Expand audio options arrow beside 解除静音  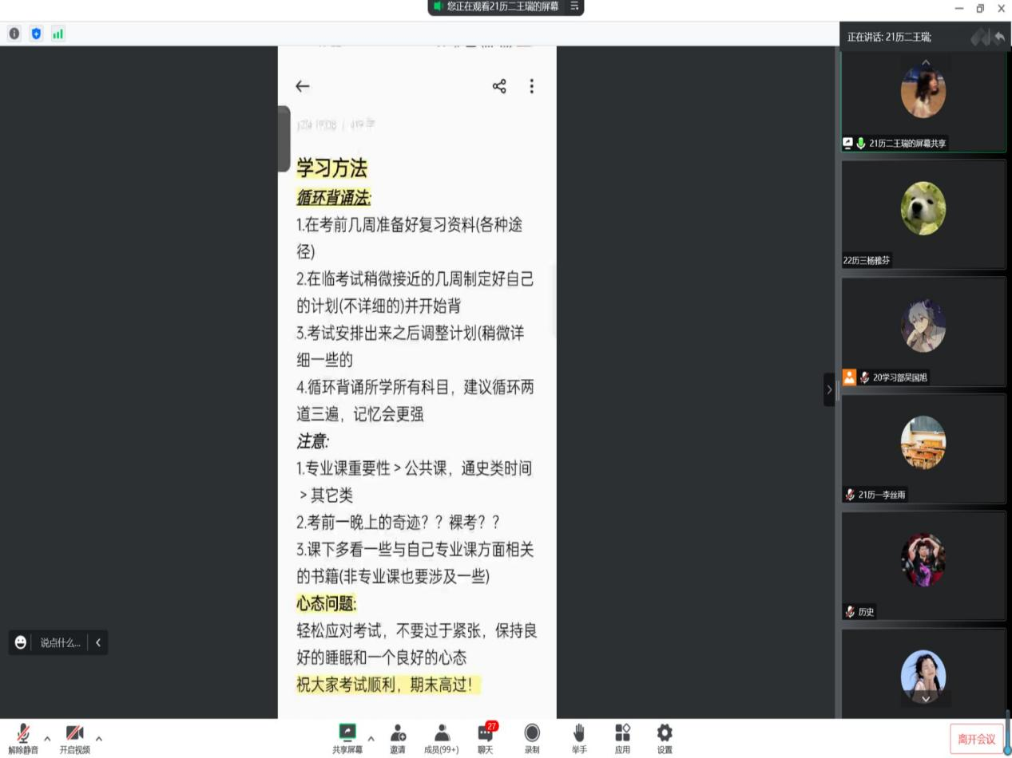pos(47,738)
